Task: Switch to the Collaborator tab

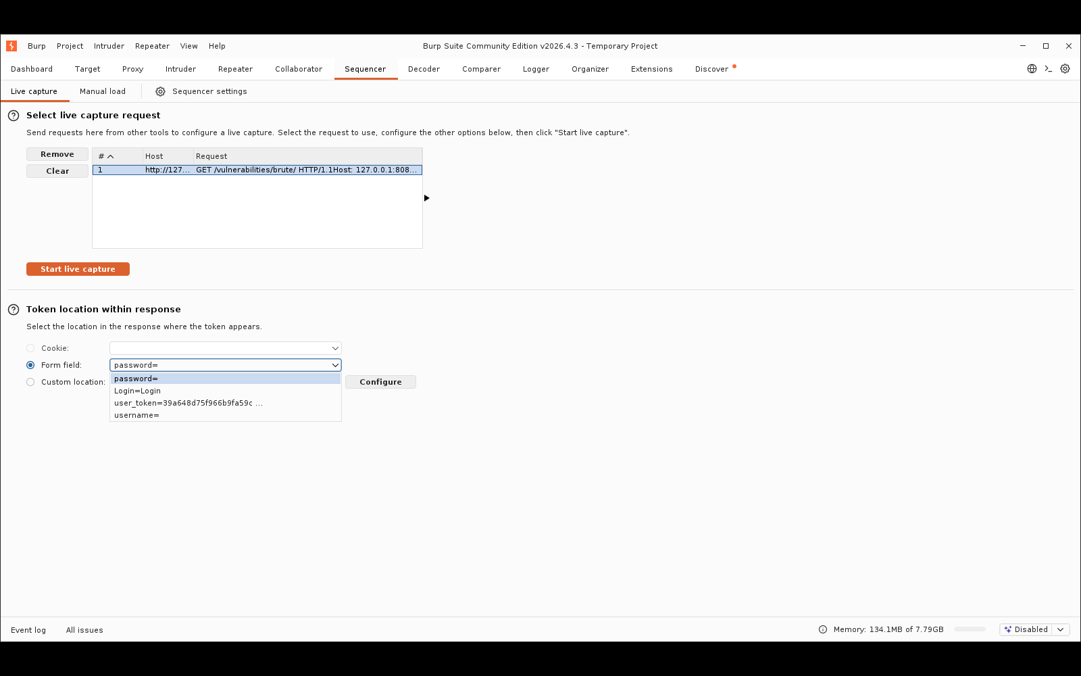Action: pyautogui.click(x=299, y=69)
